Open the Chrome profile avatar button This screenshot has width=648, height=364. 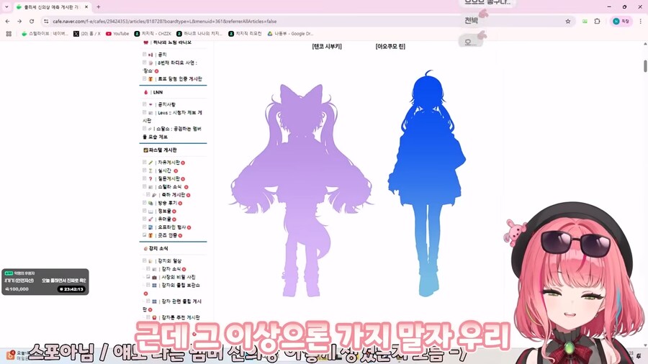coord(621,21)
